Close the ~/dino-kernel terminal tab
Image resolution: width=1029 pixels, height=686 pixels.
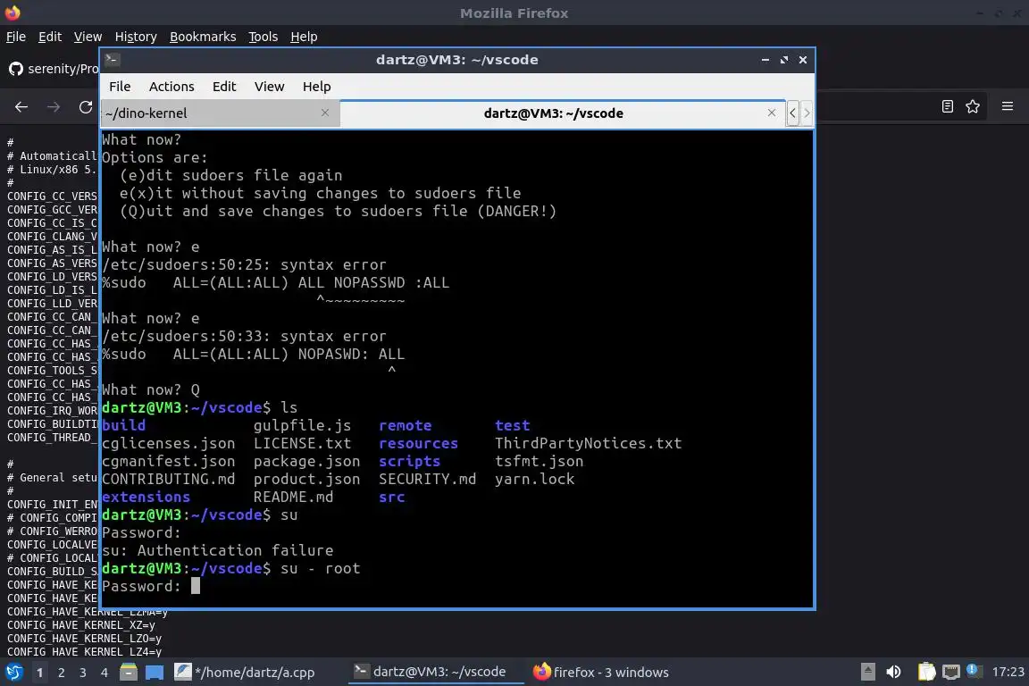[x=325, y=113]
